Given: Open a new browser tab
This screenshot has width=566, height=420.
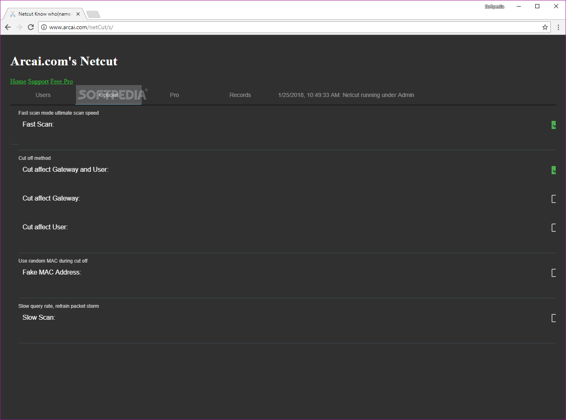Looking at the screenshot, I should click(93, 14).
